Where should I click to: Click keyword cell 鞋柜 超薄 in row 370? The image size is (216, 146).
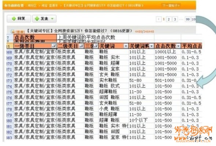point(113,63)
